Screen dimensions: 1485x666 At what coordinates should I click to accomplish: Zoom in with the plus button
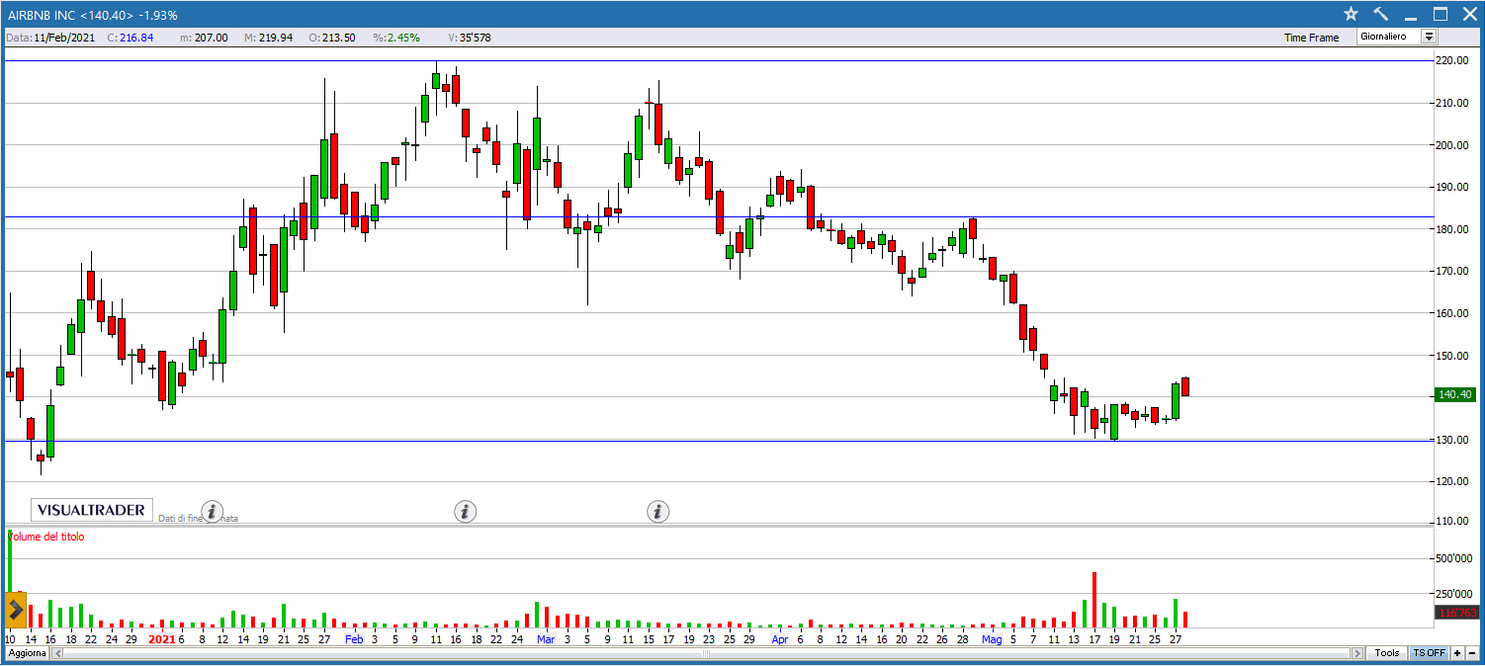pyautogui.click(x=1457, y=653)
